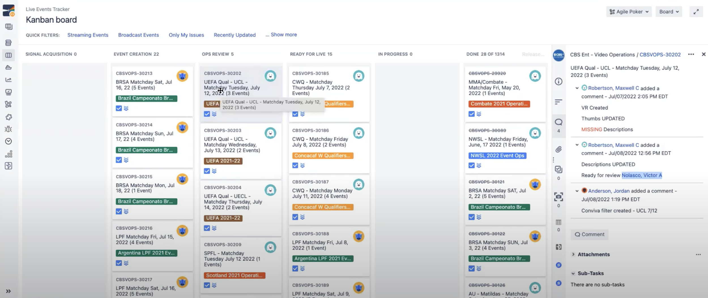
Task: Click Scotland 2021 Operati... epic label
Action: 234,275
